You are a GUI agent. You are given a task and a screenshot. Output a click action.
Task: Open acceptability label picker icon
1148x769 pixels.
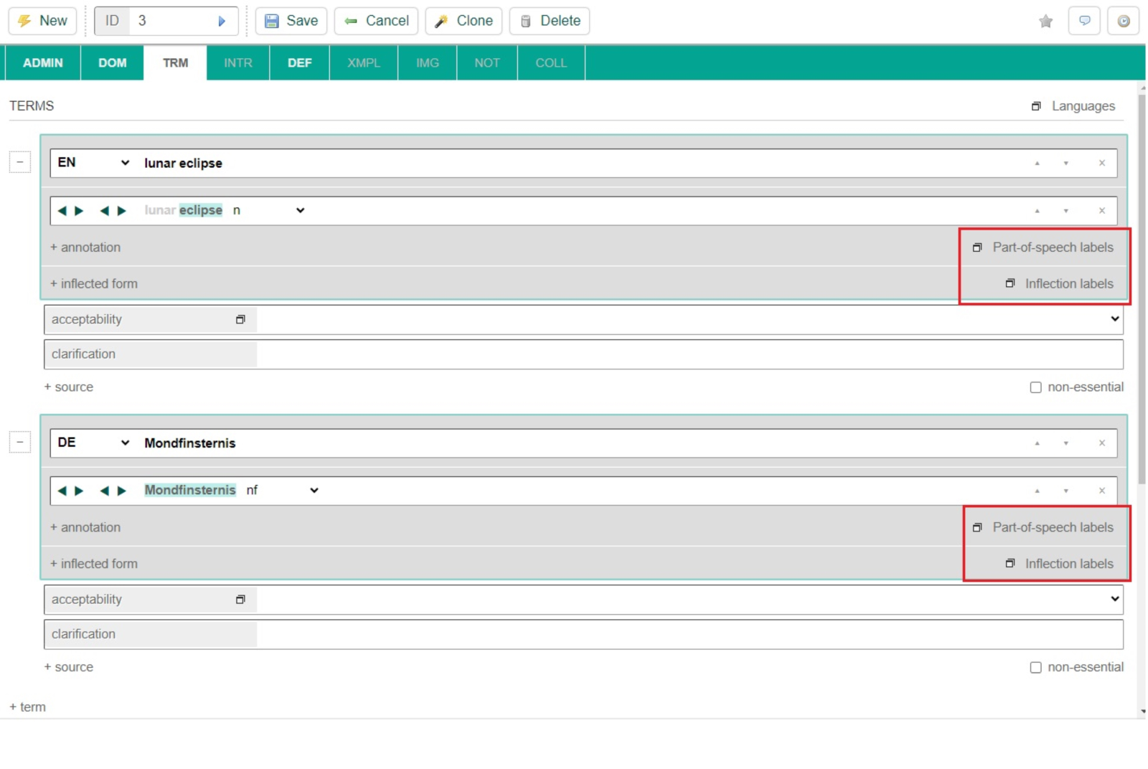point(240,319)
